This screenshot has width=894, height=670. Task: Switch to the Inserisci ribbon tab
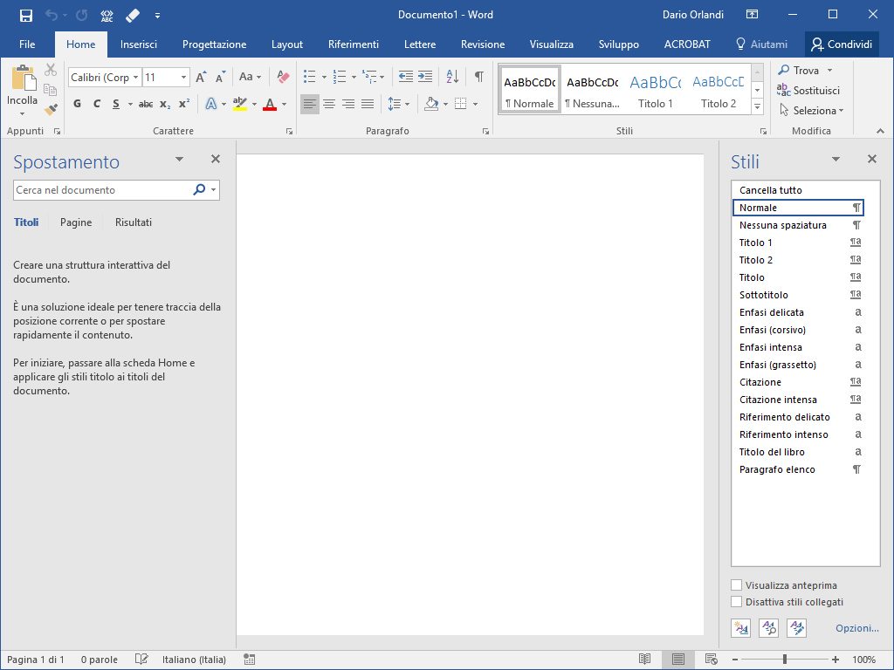(139, 44)
